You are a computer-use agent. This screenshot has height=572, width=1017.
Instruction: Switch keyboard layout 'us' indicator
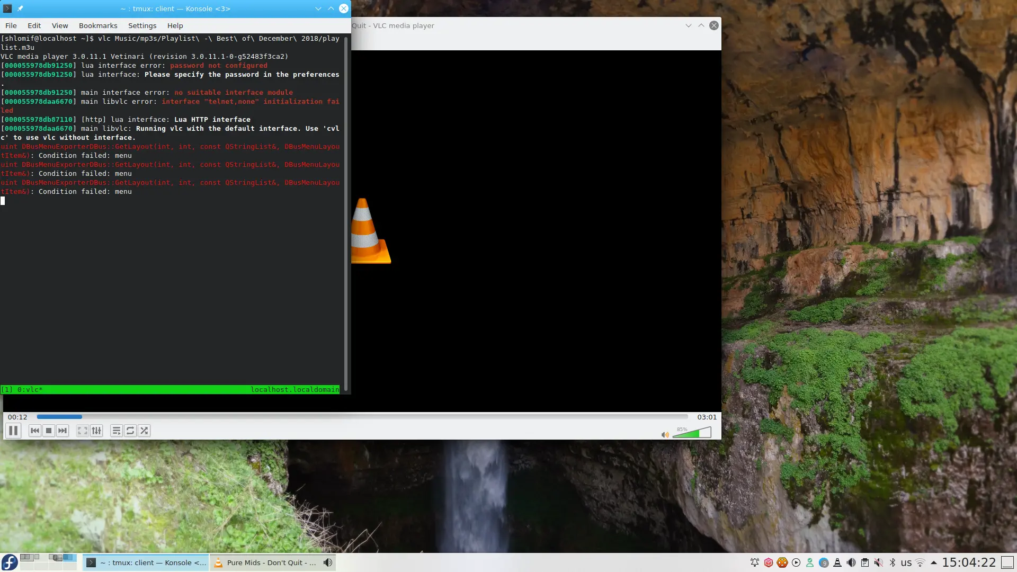click(906, 562)
